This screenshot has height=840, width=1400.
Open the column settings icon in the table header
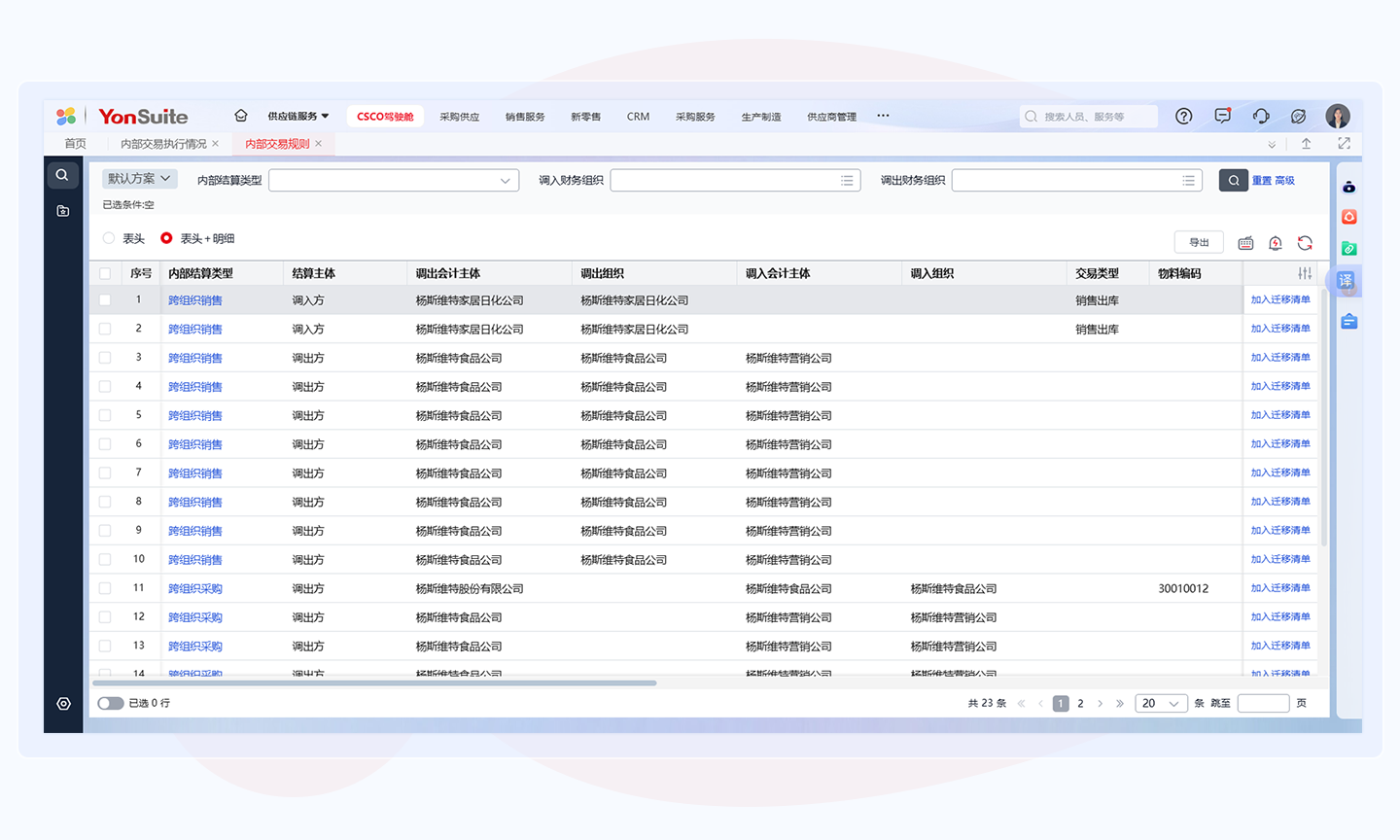click(x=1305, y=273)
